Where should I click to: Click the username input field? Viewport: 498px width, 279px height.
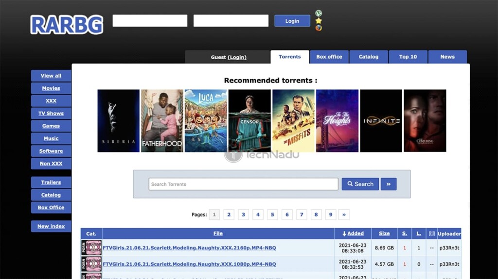pos(150,20)
